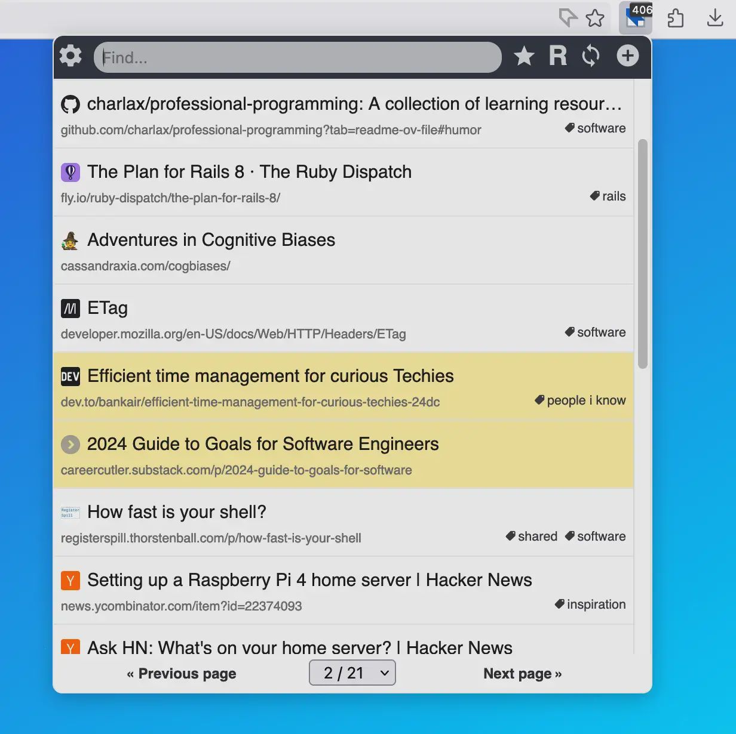Viewport: 736px width, 734px height.
Task: Open the page selector dropdown 2 / 21
Action: 352,673
